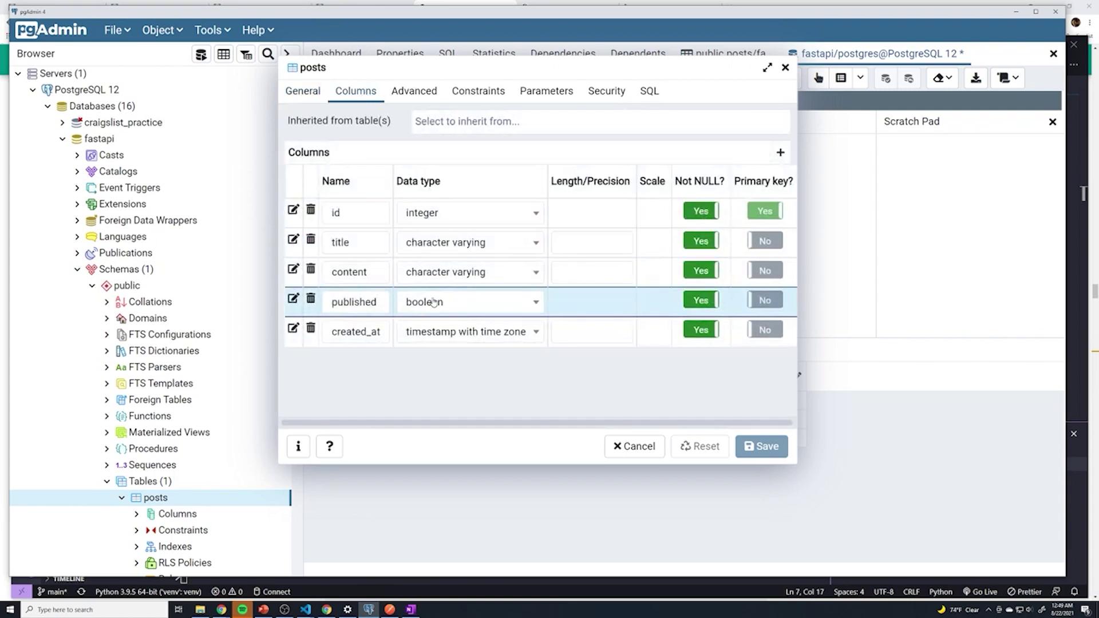Click the Save button
Viewport: 1099px width, 618px height.
click(761, 446)
